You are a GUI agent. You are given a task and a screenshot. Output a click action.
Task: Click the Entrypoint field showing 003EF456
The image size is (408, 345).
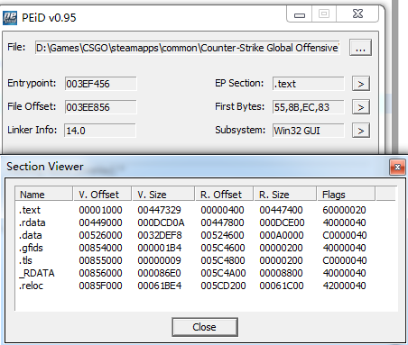coord(100,84)
